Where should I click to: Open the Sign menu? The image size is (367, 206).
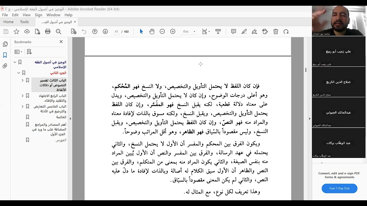38,15
